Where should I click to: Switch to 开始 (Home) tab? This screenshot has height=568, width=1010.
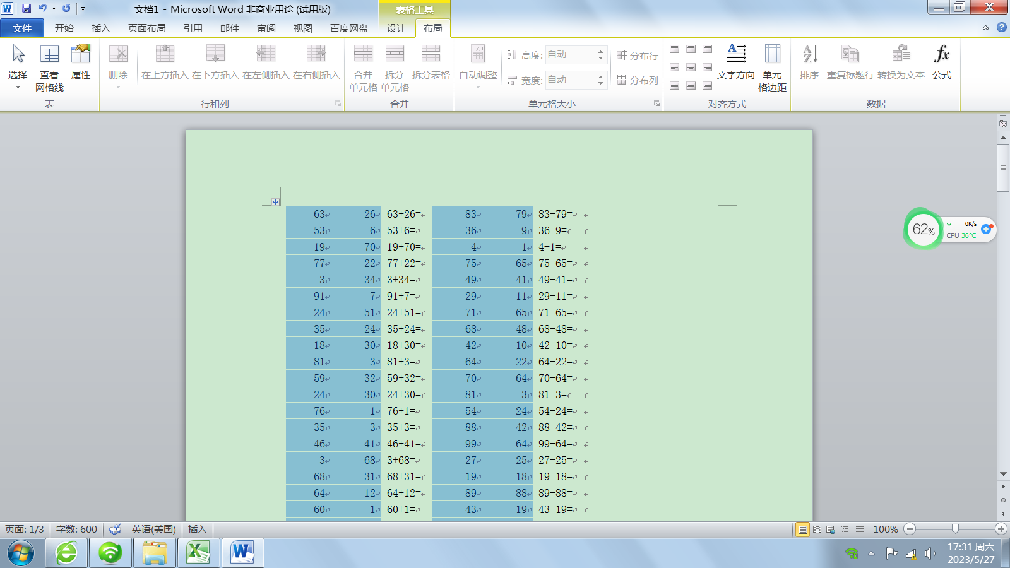coord(64,28)
